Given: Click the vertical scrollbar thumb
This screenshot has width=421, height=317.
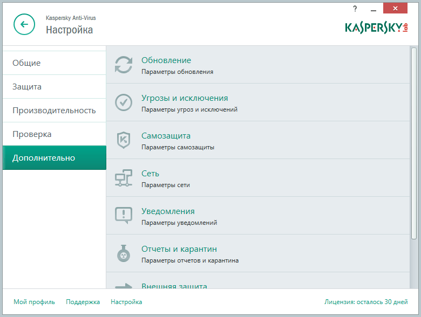Looking at the screenshot, I should (x=414, y=143).
